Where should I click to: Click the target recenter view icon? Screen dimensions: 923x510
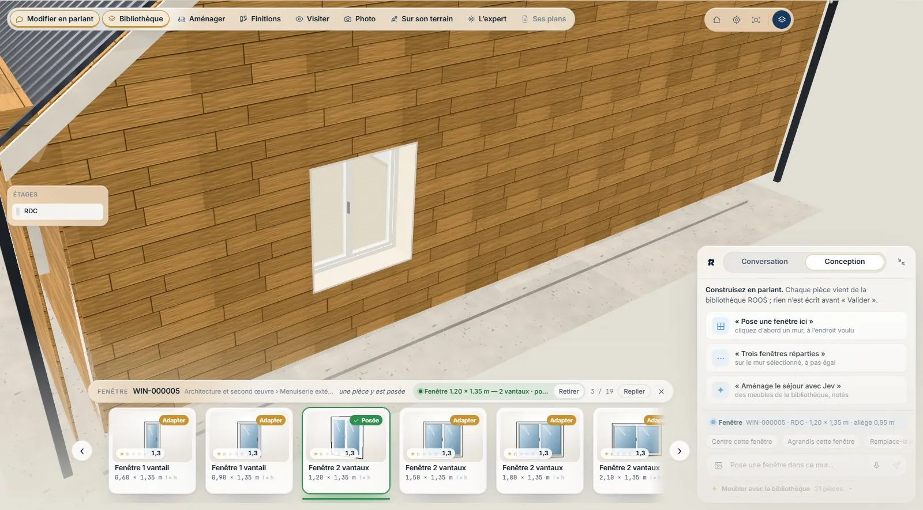[x=736, y=20]
